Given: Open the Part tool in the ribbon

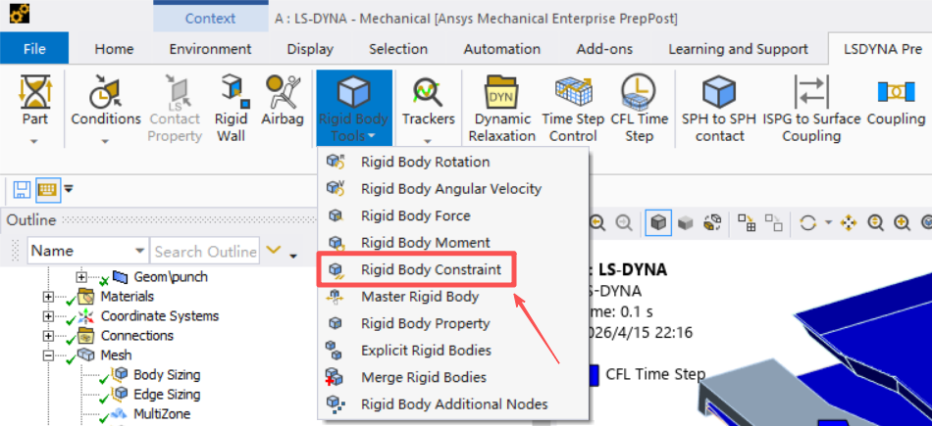Looking at the screenshot, I should (x=35, y=109).
